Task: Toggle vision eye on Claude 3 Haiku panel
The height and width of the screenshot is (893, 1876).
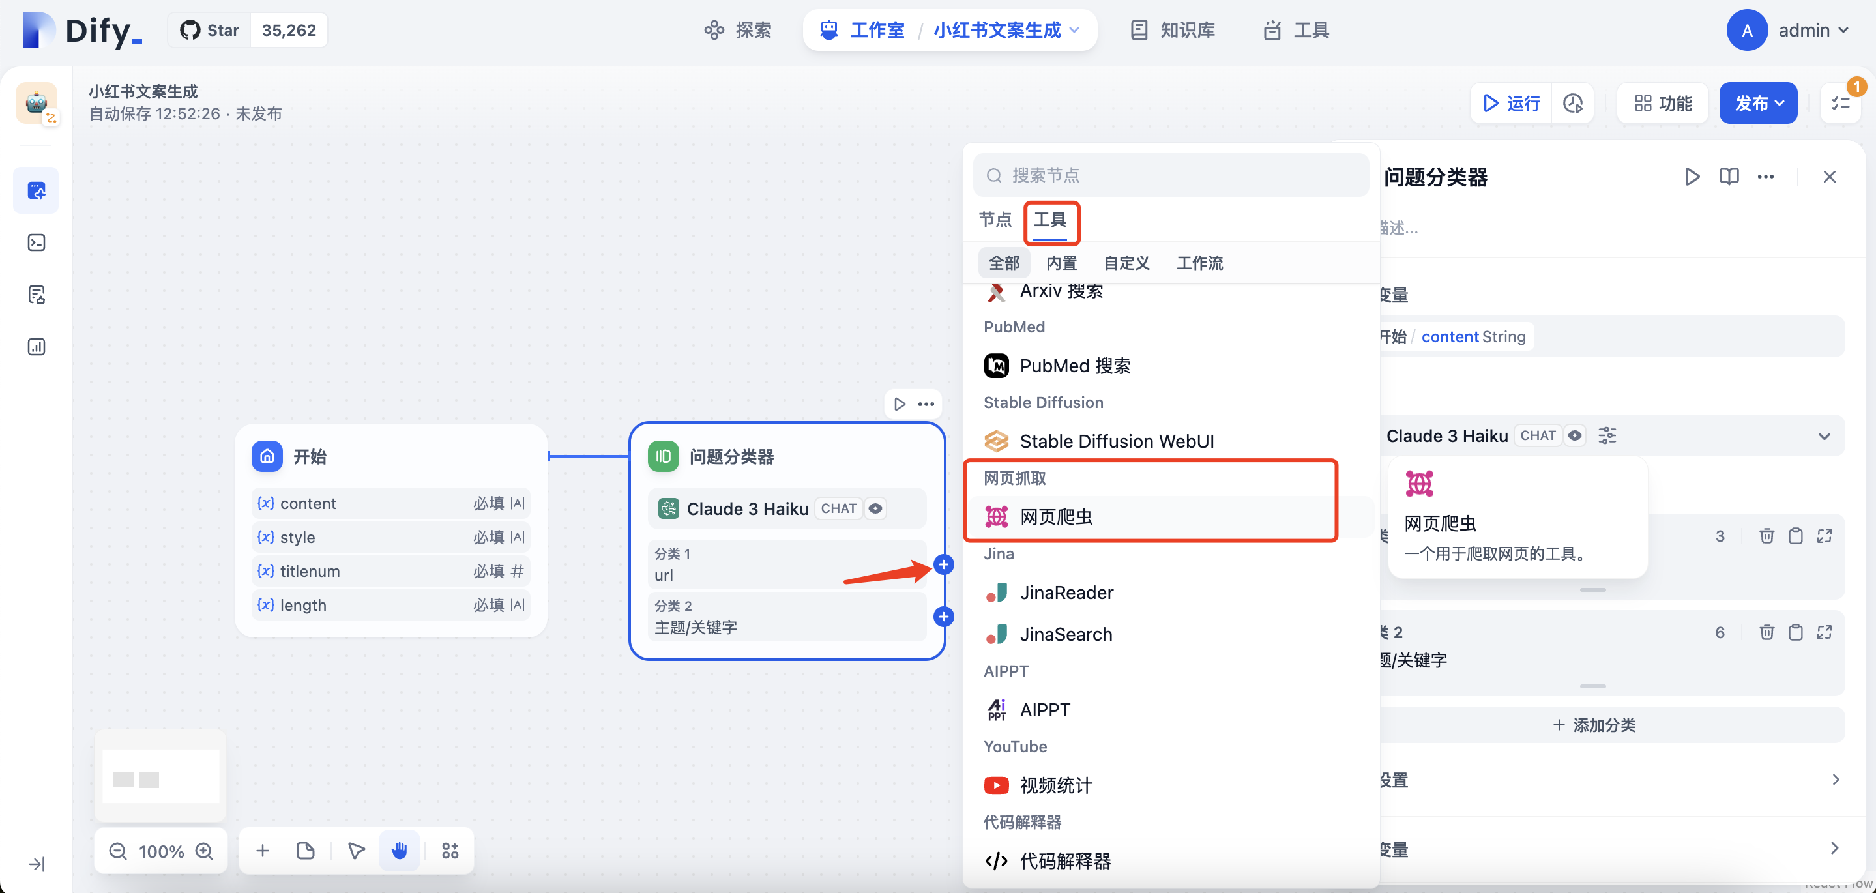Action: tap(1574, 435)
